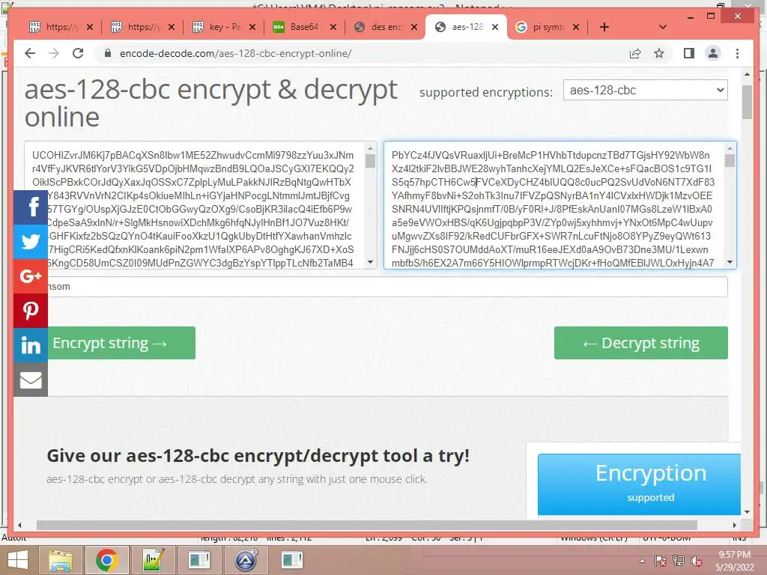Open the Chrome three-dot menu
Viewport: 767px width, 575px height.
click(x=737, y=53)
